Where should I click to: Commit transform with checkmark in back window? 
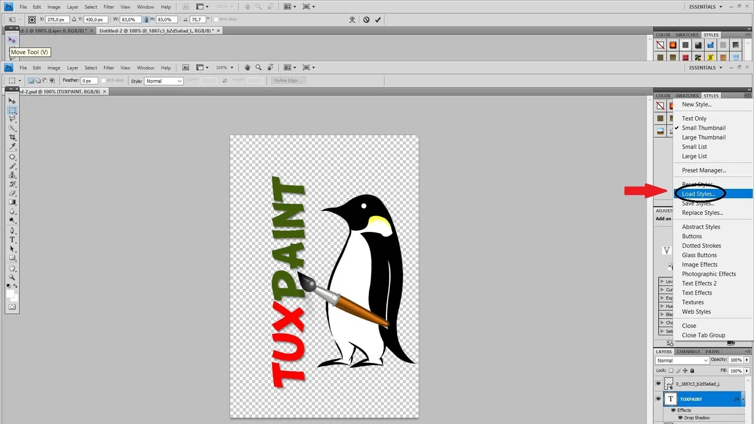378,19
